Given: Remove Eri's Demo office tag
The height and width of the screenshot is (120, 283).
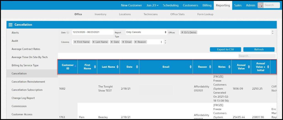Looking at the screenshot, I should click(x=182, y=32).
